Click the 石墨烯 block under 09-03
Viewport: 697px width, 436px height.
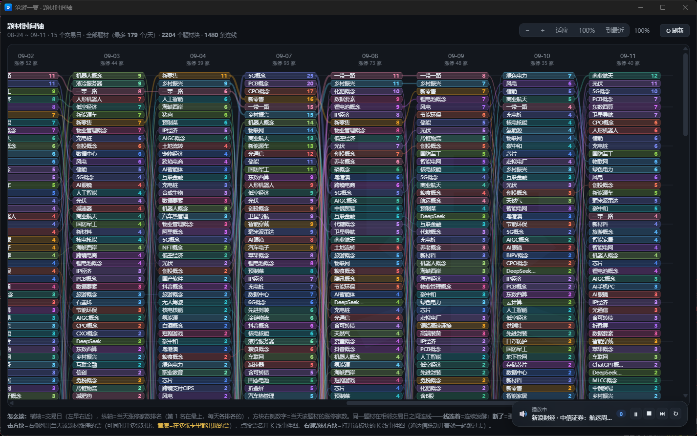pyautogui.click(x=109, y=302)
